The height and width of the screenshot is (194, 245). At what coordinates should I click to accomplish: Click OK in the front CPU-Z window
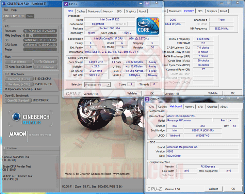tap(152, 93)
